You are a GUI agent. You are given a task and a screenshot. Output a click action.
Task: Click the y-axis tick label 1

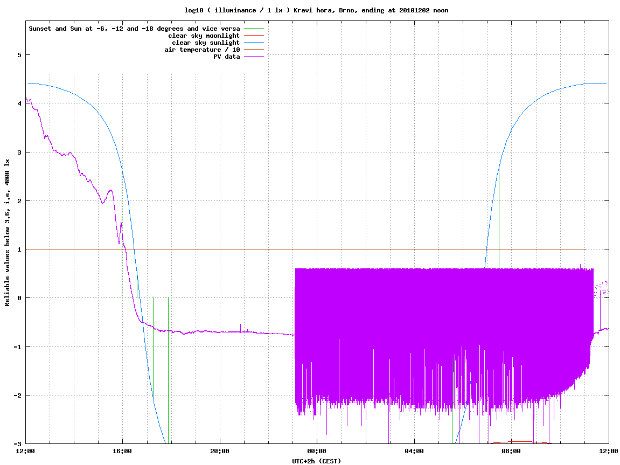(x=19, y=249)
